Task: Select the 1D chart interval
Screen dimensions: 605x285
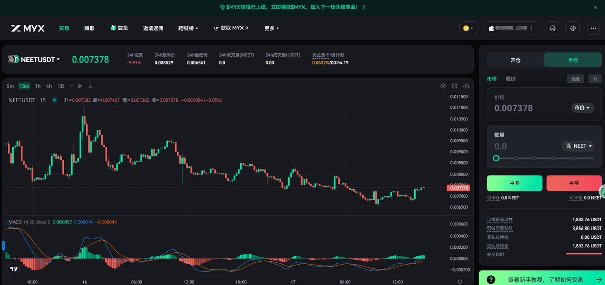Action: click(x=61, y=86)
